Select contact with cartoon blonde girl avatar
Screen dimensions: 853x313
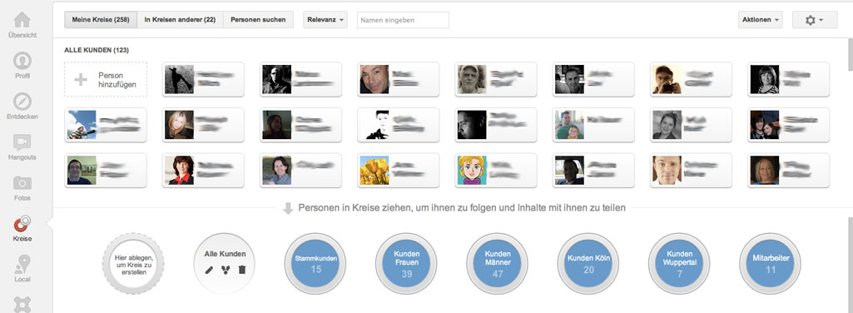point(496,171)
